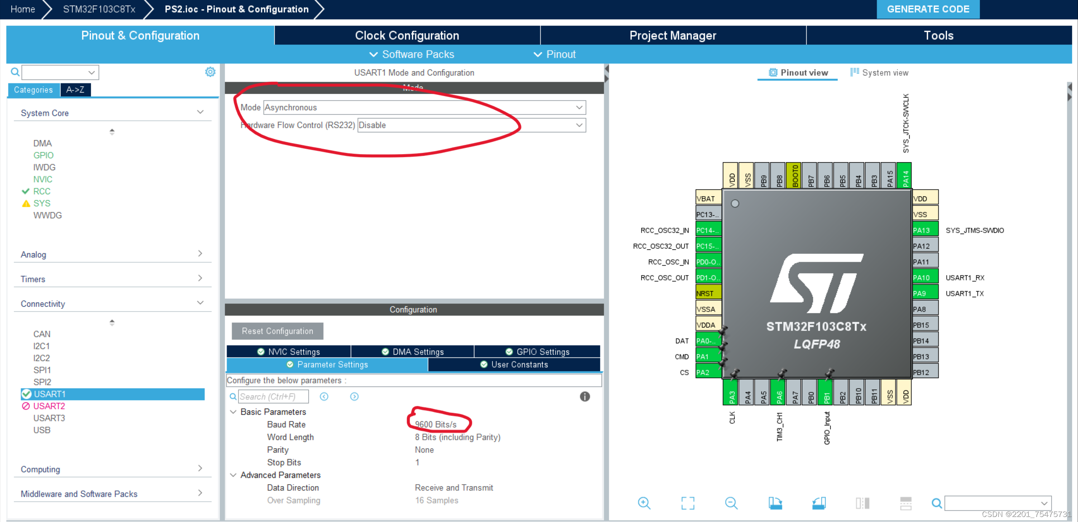
Task: Open the DMA Settings tab
Action: (412, 352)
